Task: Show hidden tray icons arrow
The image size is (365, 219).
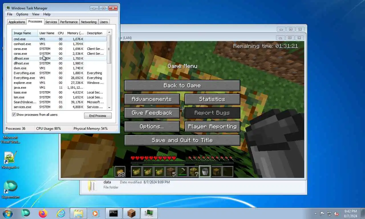Action: click(315, 213)
